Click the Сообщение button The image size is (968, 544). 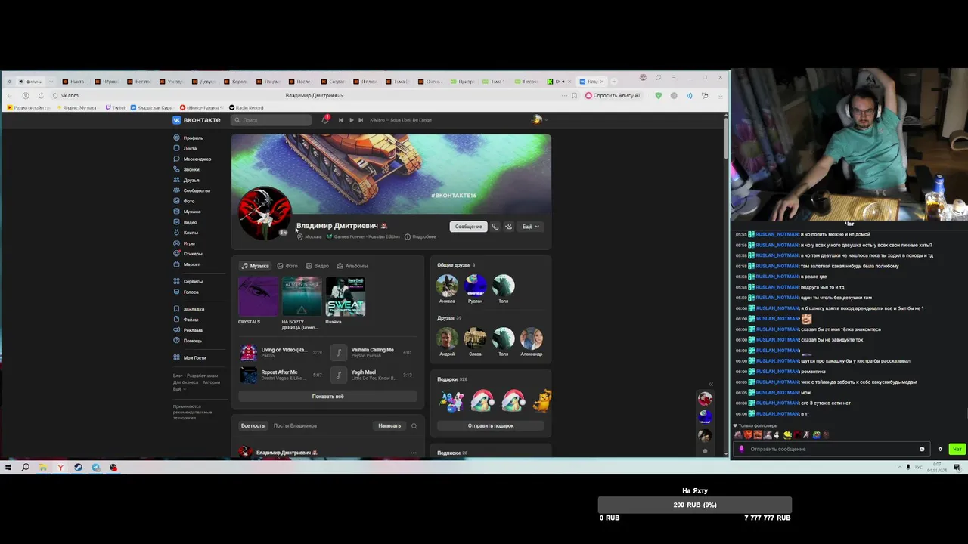[x=468, y=227]
